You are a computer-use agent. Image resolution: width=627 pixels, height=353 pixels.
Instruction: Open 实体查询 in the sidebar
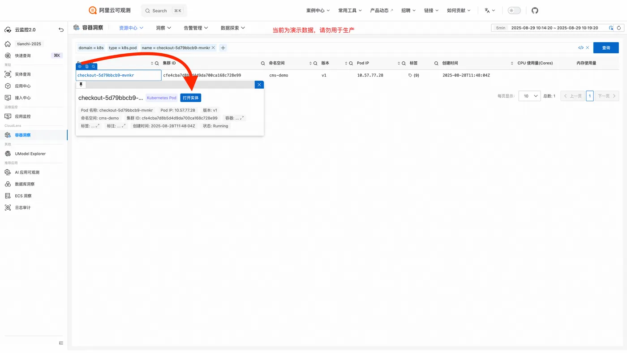click(x=23, y=74)
